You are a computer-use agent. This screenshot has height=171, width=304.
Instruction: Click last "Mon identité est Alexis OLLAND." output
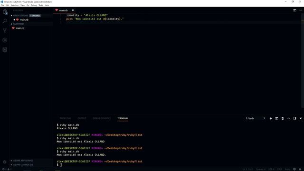click(x=81, y=155)
